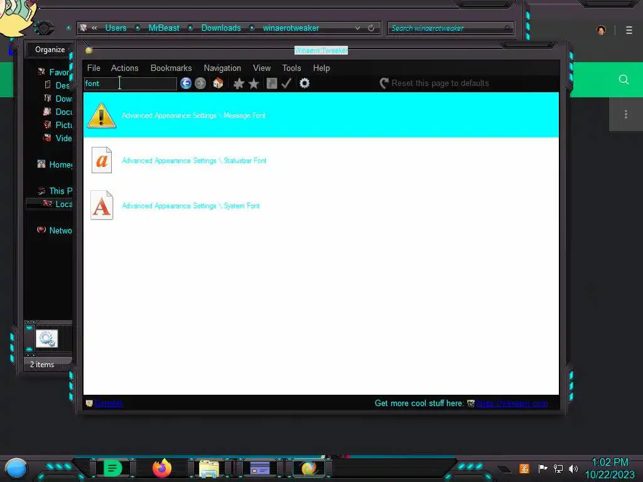Click the blue Start orb
643x482 pixels.
pyautogui.click(x=16, y=469)
